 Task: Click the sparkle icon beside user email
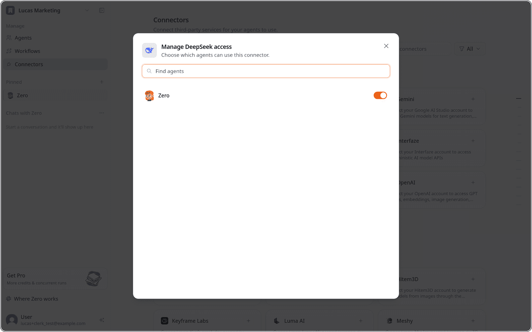coord(102,320)
